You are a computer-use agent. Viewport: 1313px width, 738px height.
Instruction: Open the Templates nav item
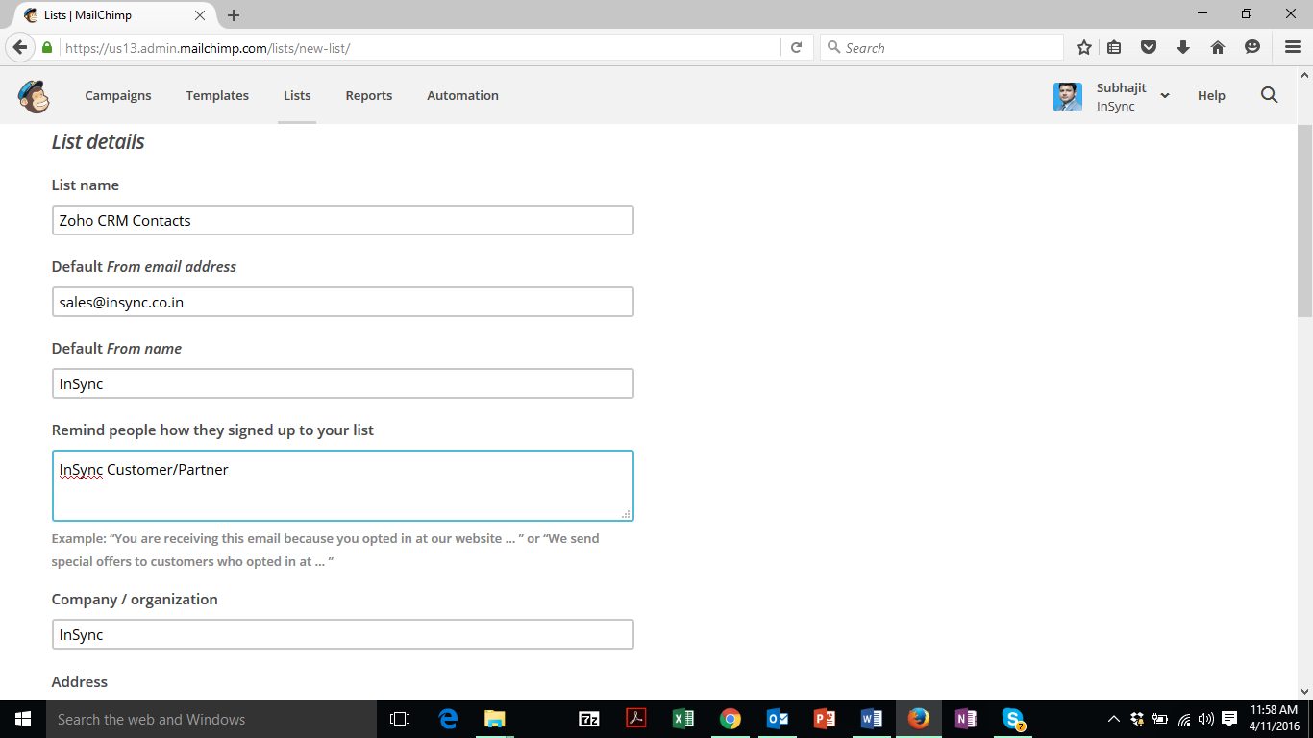tap(217, 95)
